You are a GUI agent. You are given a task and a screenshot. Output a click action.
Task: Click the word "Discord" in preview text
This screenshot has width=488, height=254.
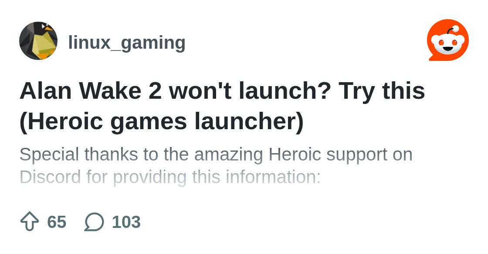pyautogui.click(x=51, y=177)
